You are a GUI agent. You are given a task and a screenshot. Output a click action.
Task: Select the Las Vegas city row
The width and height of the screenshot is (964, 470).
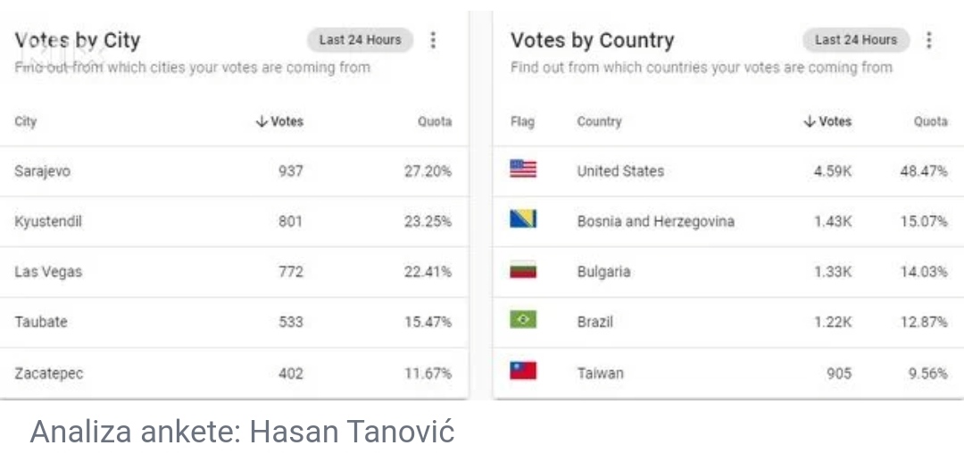(234, 272)
